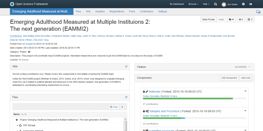Click the watchers eye count button
The image size is (263, 131).
tap(241, 19)
